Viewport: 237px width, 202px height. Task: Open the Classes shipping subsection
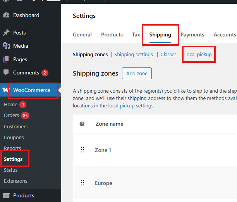168,55
